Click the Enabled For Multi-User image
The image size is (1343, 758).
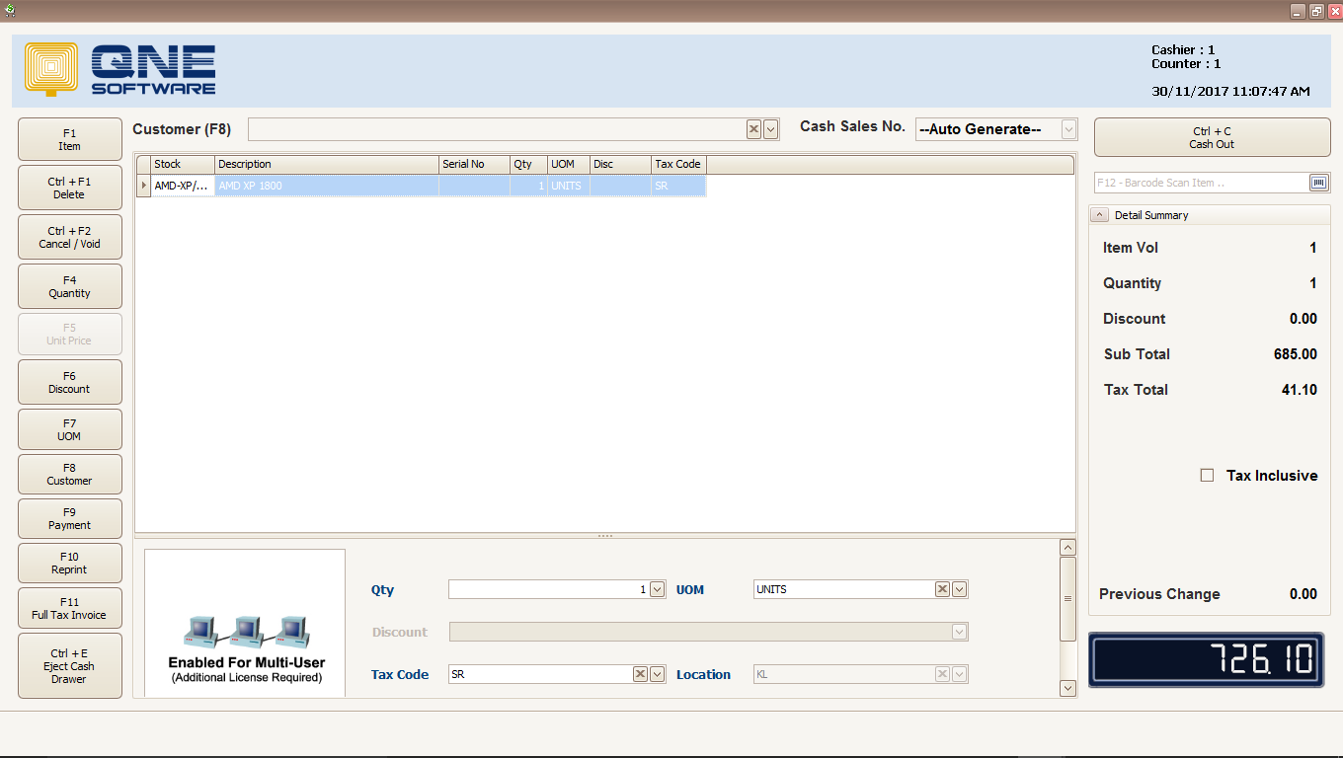[x=246, y=623]
